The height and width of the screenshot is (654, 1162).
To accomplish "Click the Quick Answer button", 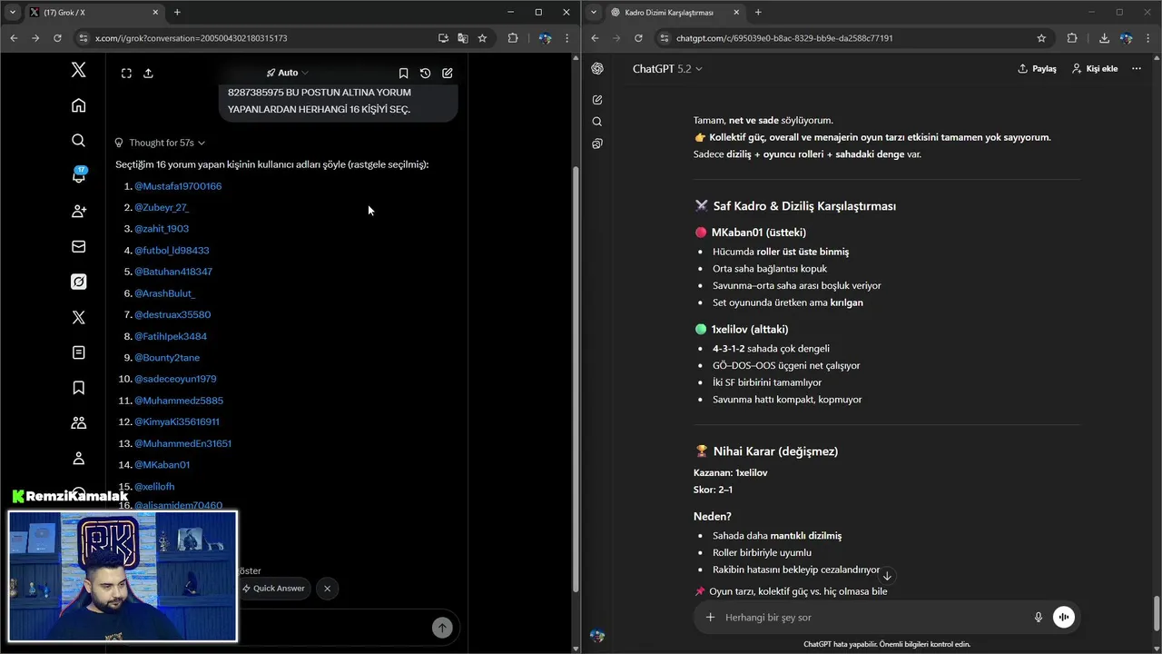I will [273, 589].
